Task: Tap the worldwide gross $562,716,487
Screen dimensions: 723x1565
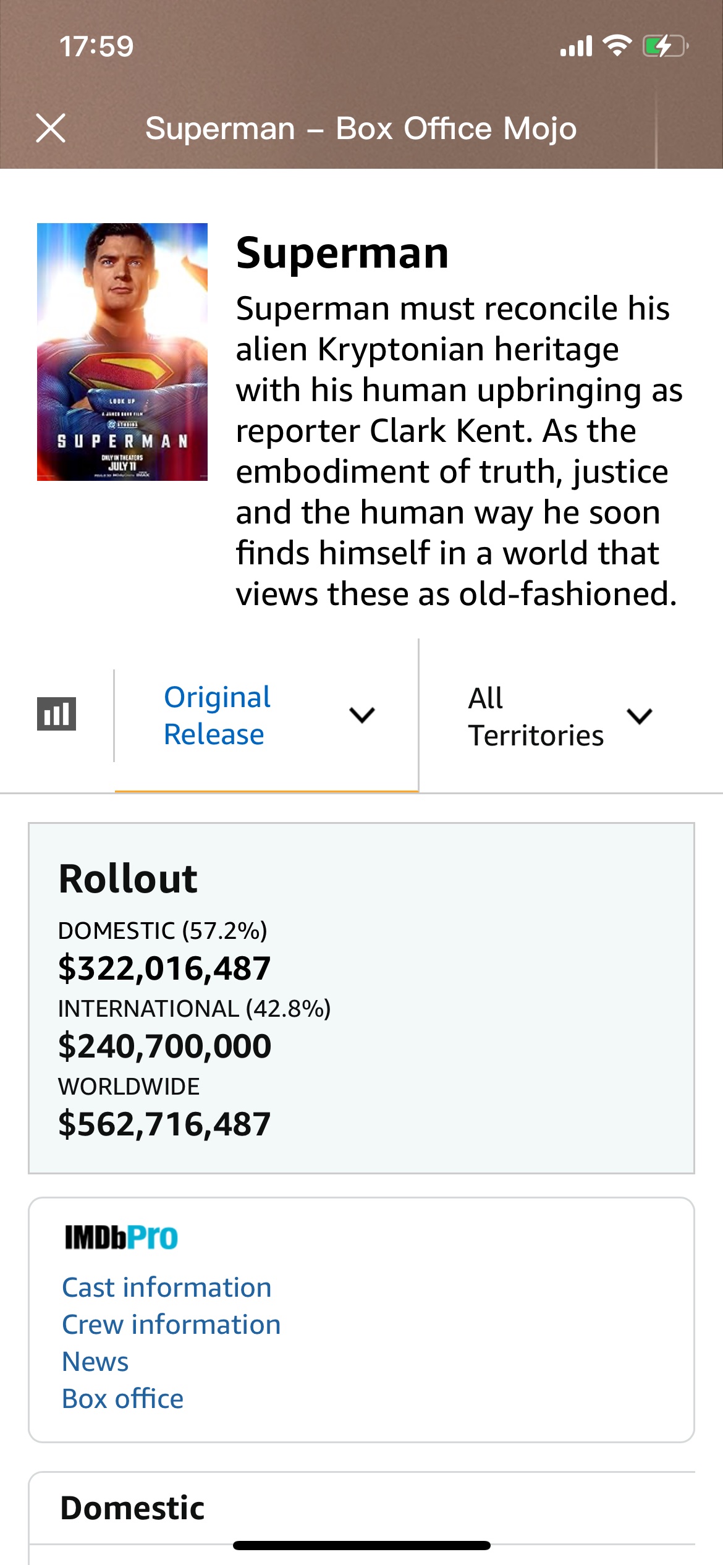Action: click(x=164, y=1124)
